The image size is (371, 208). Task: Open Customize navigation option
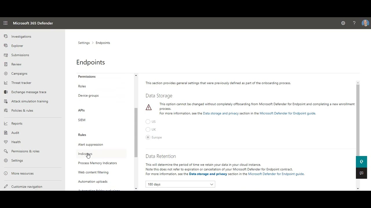click(27, 187)
